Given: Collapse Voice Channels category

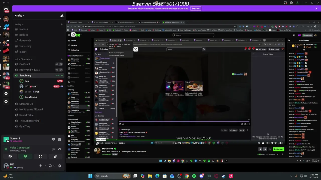Looking at the screenshot, I should (x=23, y=59).
